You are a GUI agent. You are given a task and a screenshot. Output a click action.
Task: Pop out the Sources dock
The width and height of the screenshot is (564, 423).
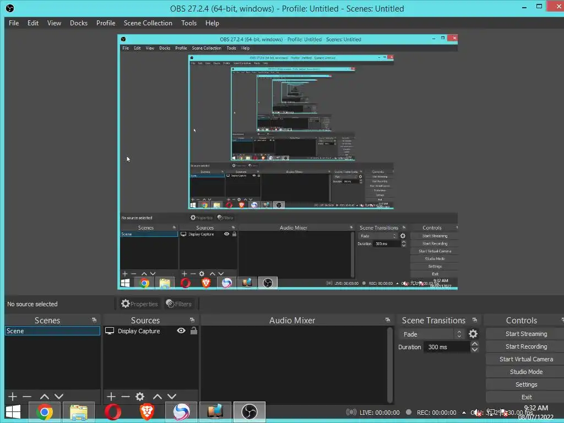[192, 320]
